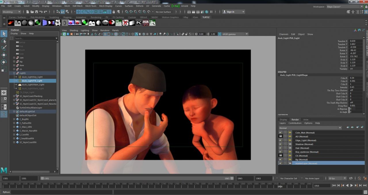
Task: Open the 30 fps frame rate dropdown
Action: (x=337, y=178)
